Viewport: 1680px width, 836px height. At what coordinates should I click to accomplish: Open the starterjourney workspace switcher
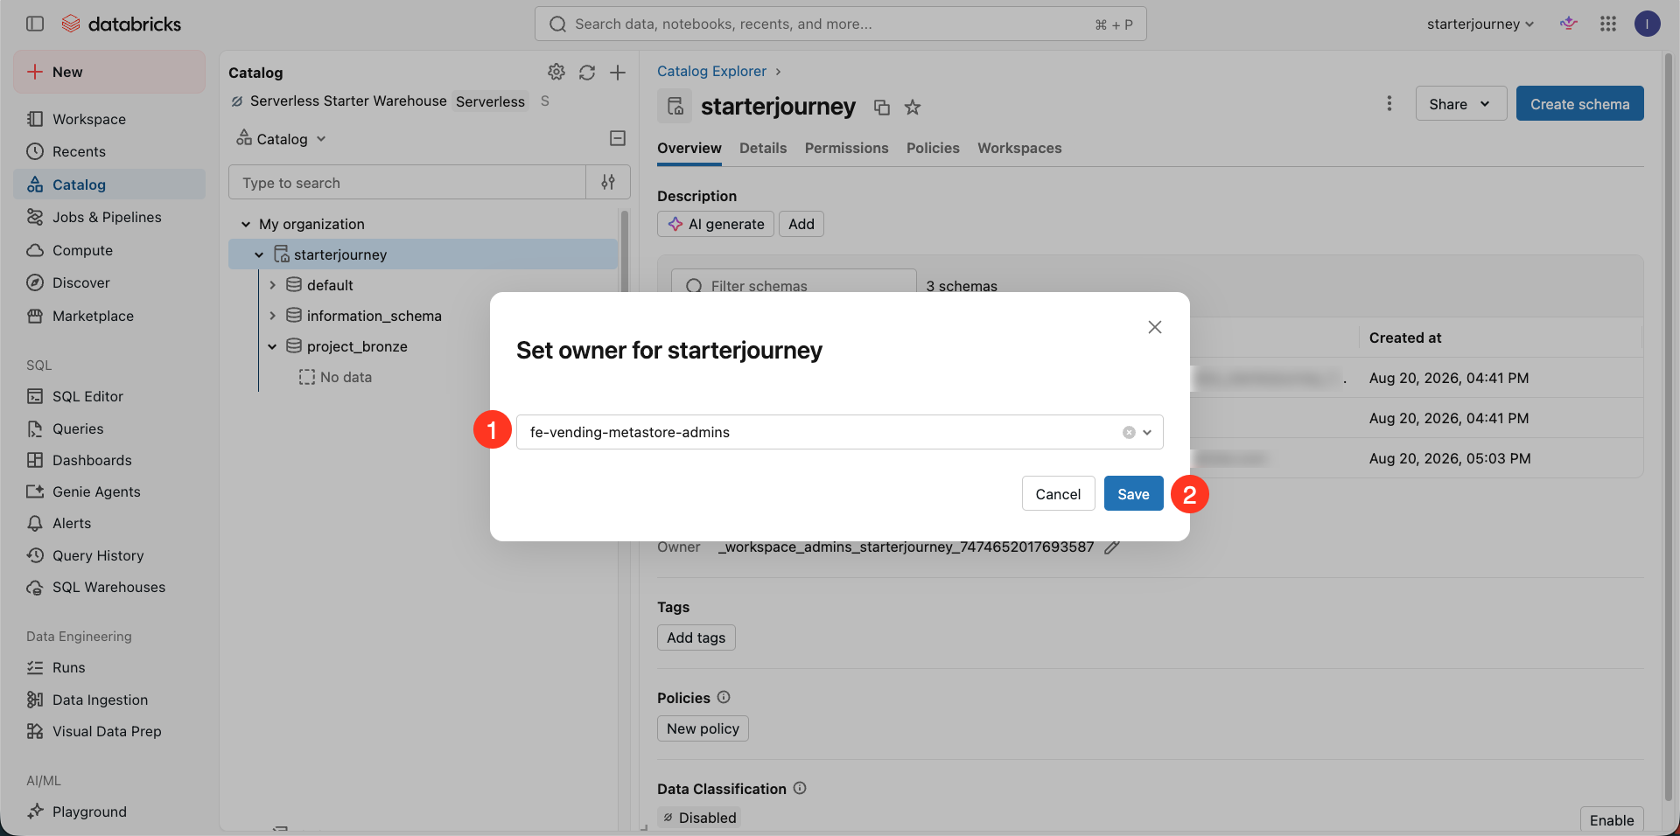click(1480, 24)
